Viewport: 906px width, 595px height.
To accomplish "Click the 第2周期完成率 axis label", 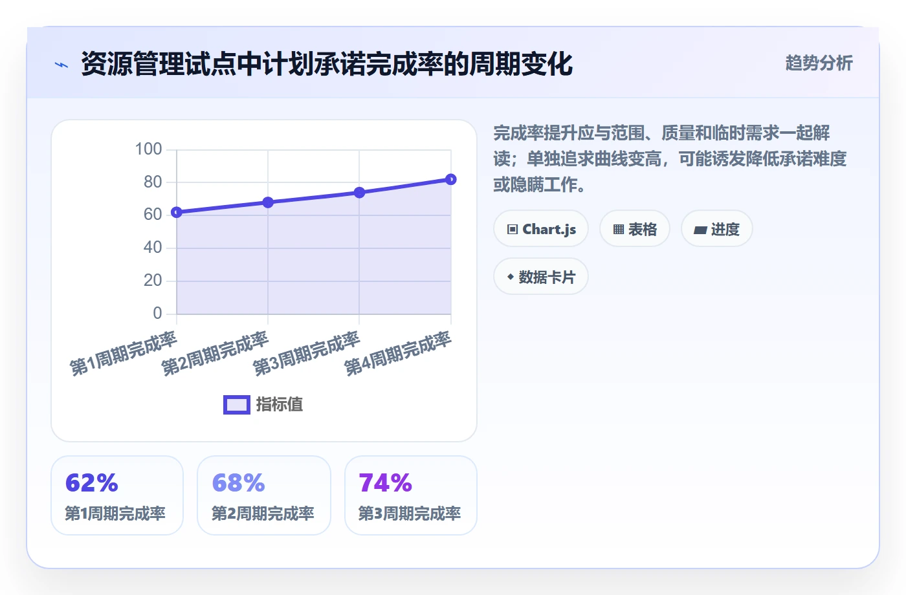I will [x=215, y=354].
